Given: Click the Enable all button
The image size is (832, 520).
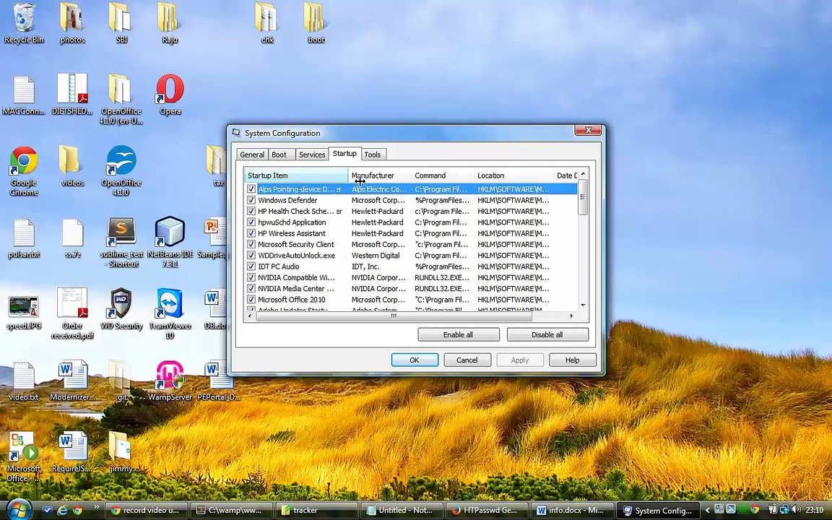Looking at the screenshot, I should tap(459, 334).
